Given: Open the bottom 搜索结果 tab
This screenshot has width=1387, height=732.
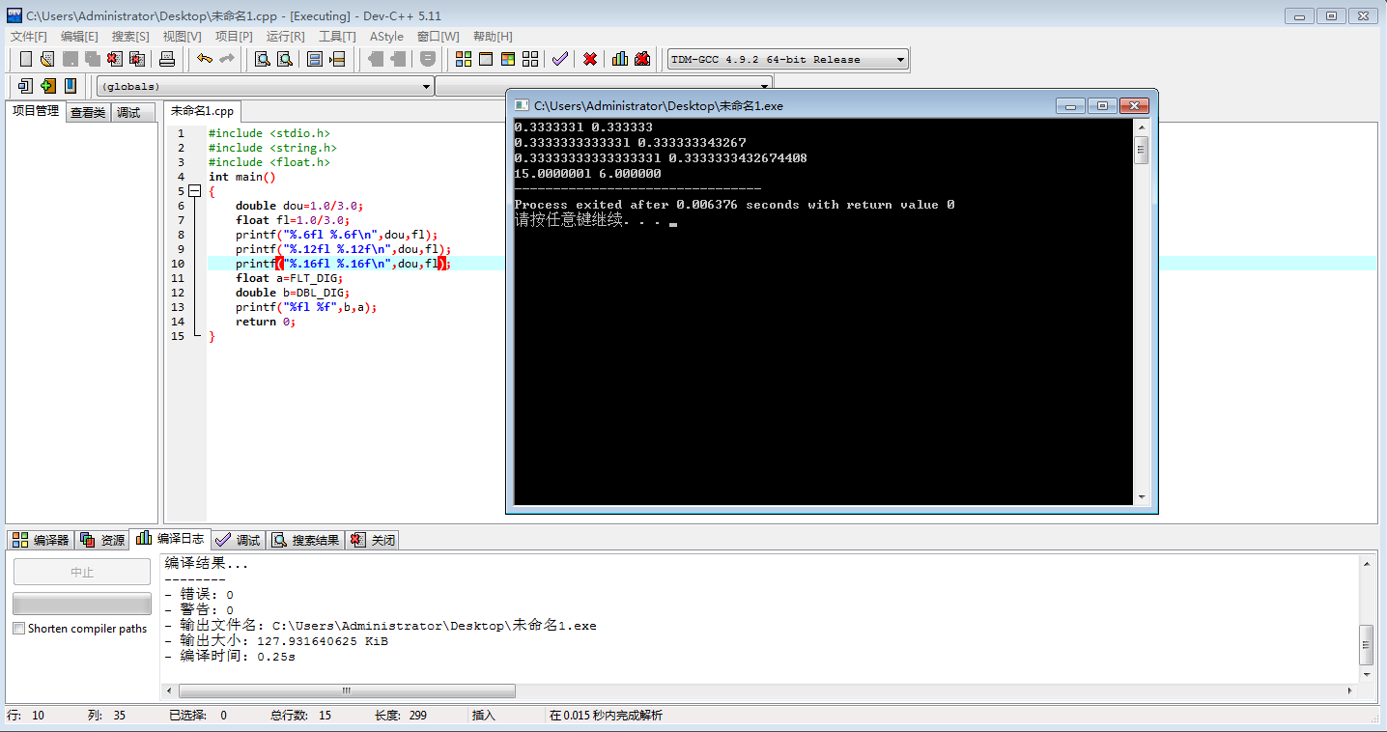Looking at the screenshot, I should point(305,540).
